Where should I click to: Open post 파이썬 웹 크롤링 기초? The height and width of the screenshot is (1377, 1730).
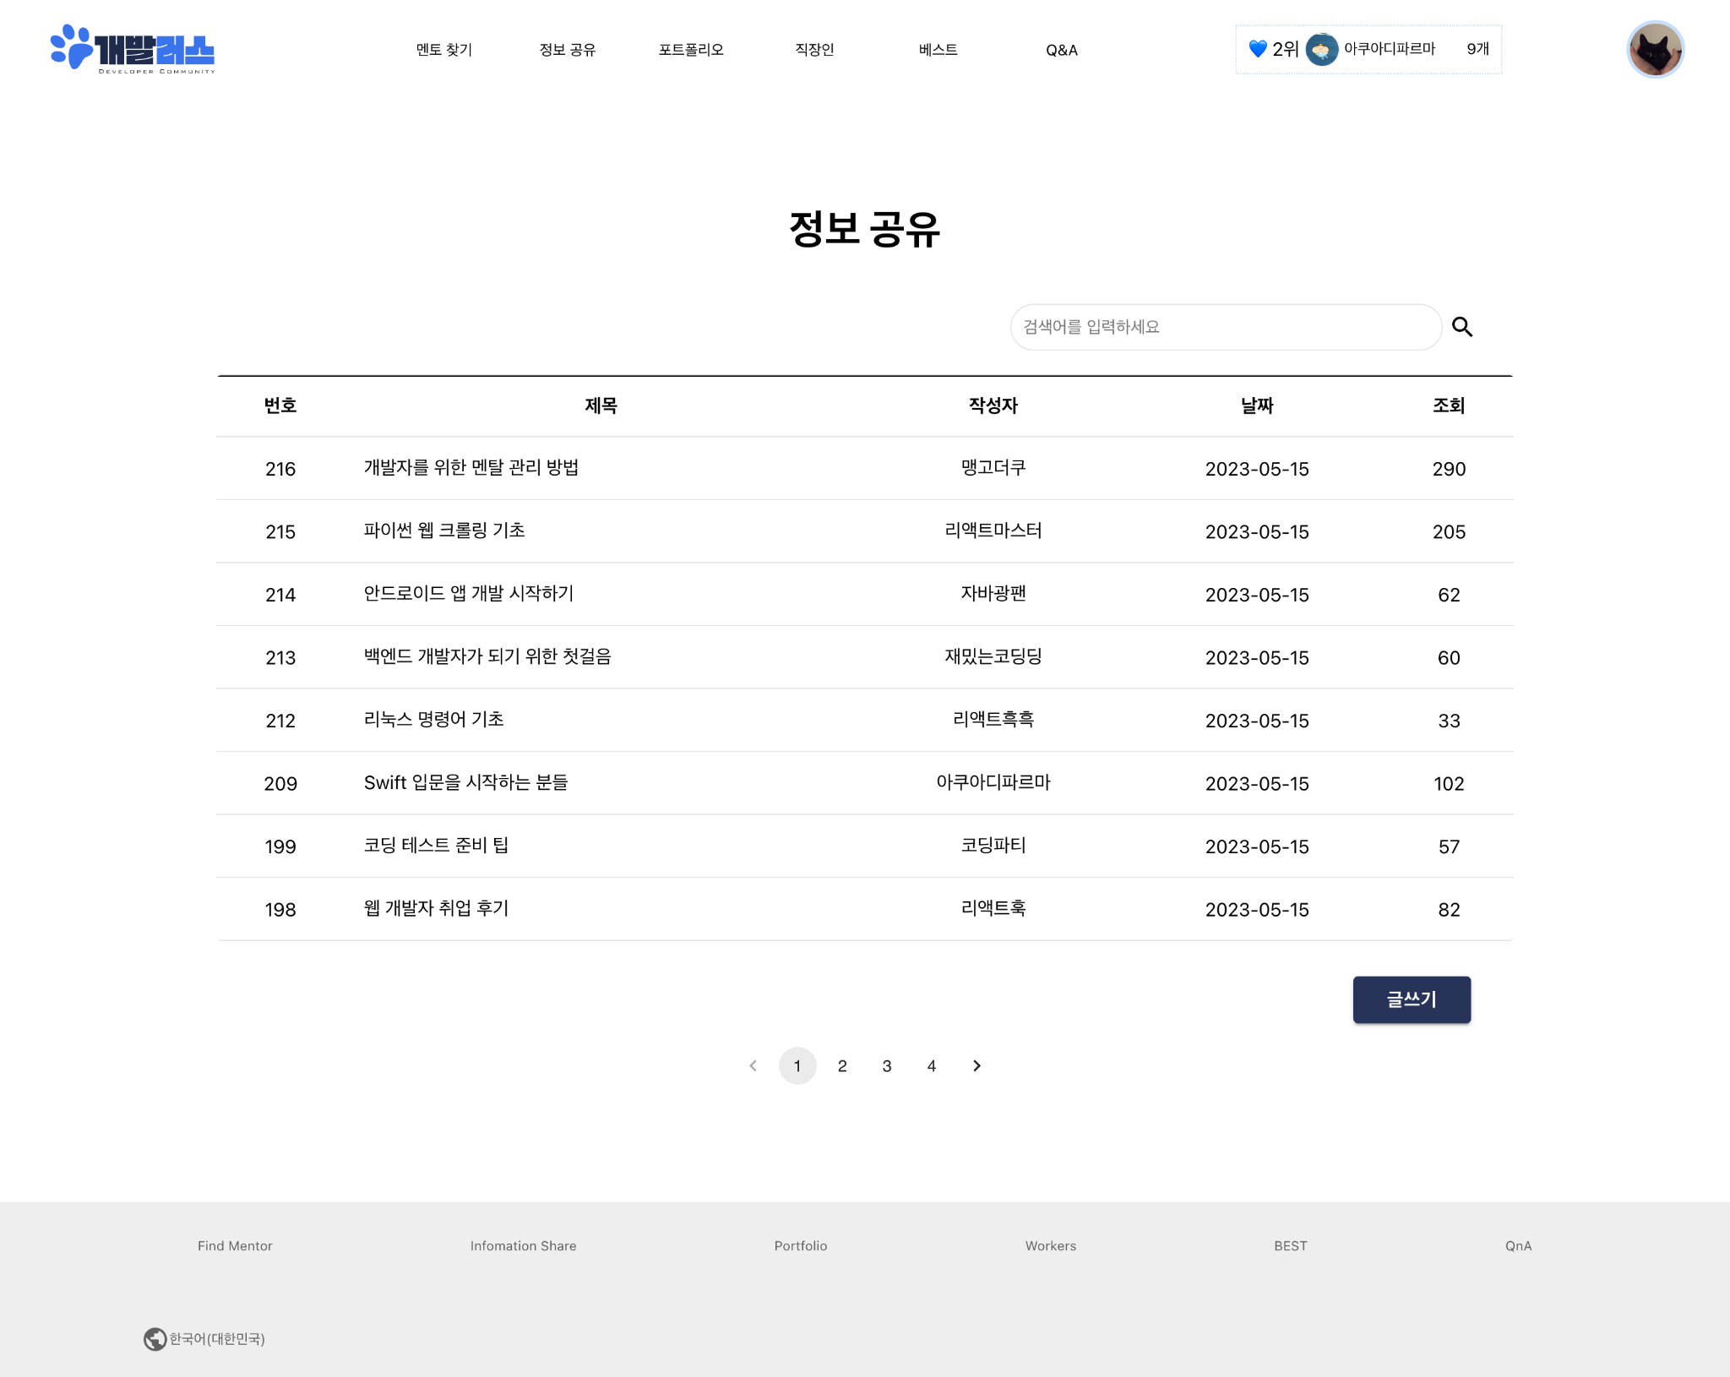coord(444,531)
